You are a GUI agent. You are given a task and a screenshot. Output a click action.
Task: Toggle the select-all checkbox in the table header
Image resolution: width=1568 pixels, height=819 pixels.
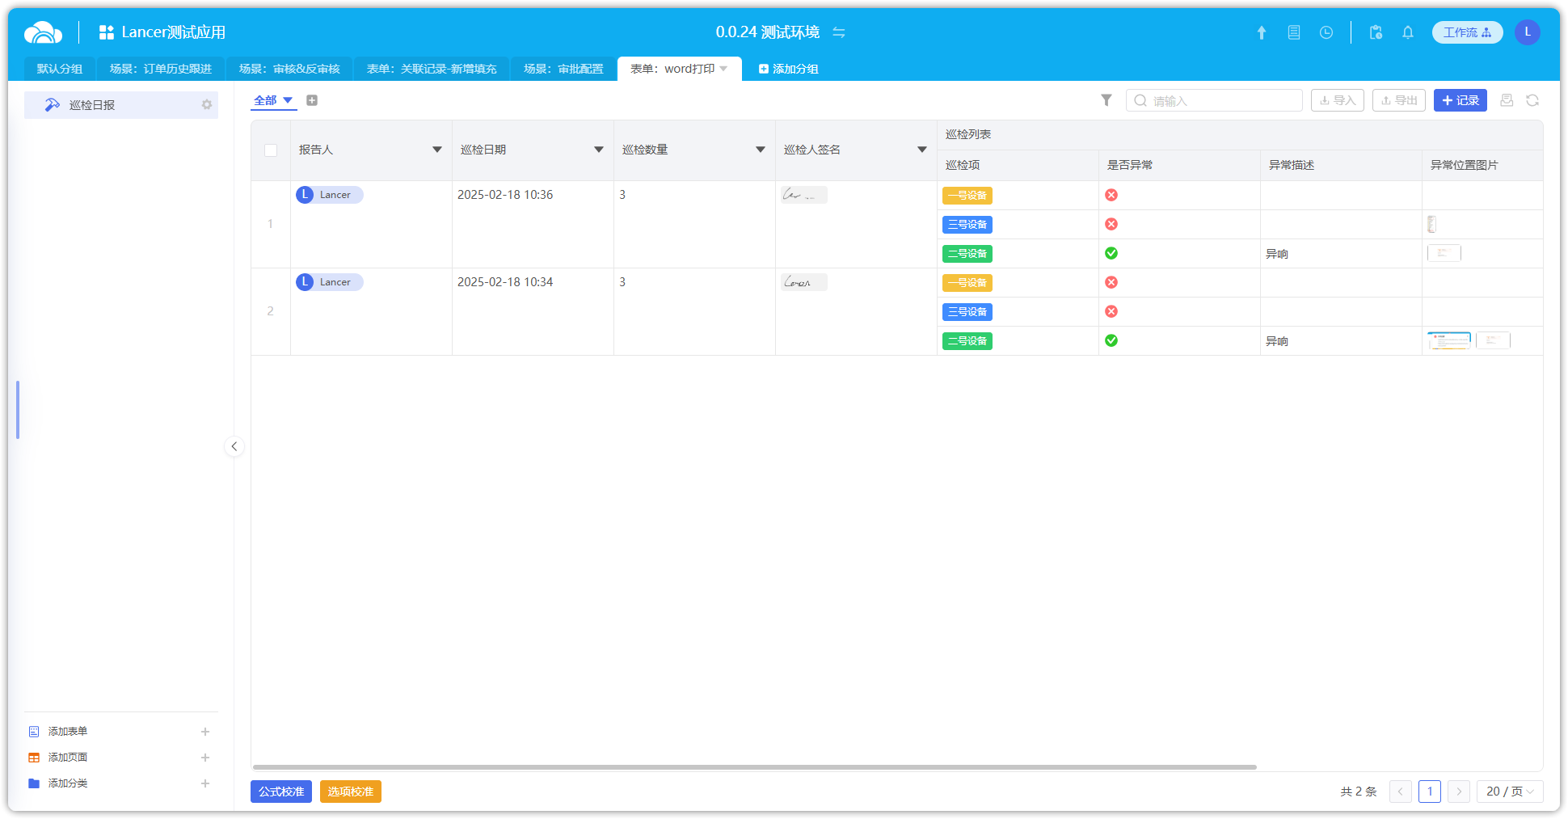coord(271,150)
